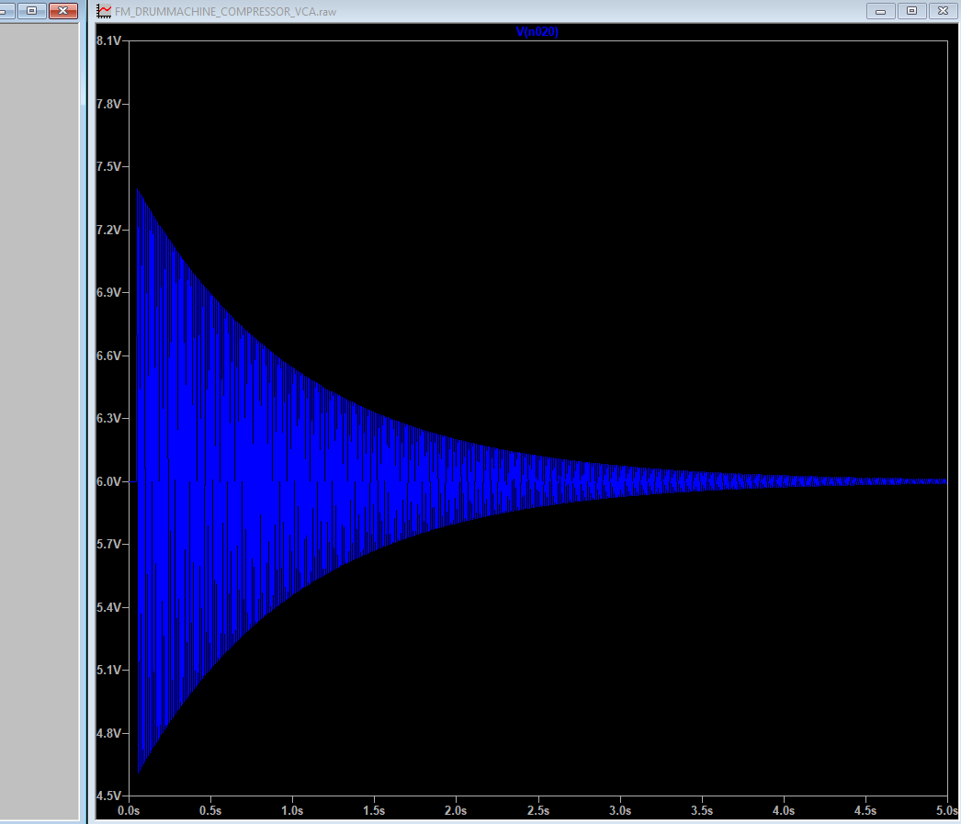Click the 4.8V vertical axis label
Screen dimensions: 961x824
pos(108,733)
